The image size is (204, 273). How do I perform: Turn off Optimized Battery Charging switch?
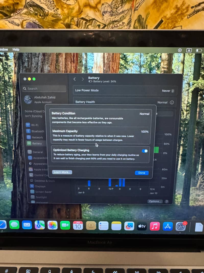tap(145, 151)
